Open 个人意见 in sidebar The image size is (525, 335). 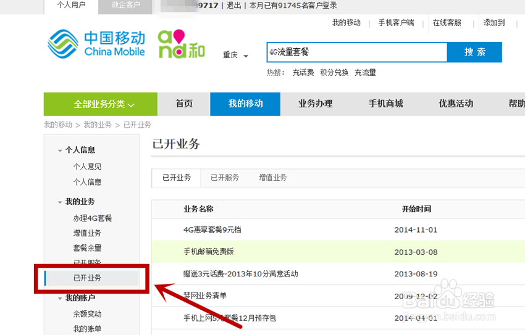(x=87, y=167)
